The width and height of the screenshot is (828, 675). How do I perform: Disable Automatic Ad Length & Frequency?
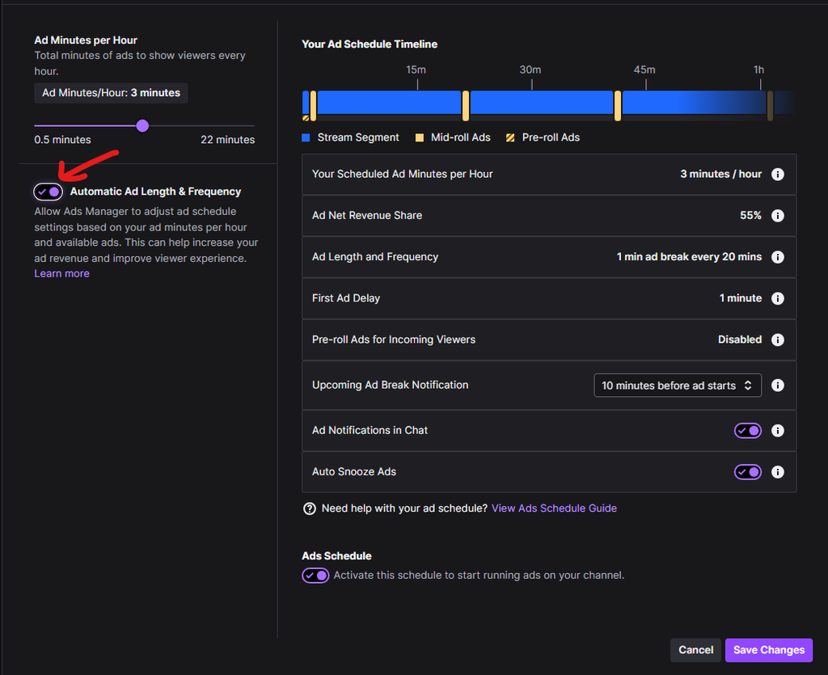(48, 191)
